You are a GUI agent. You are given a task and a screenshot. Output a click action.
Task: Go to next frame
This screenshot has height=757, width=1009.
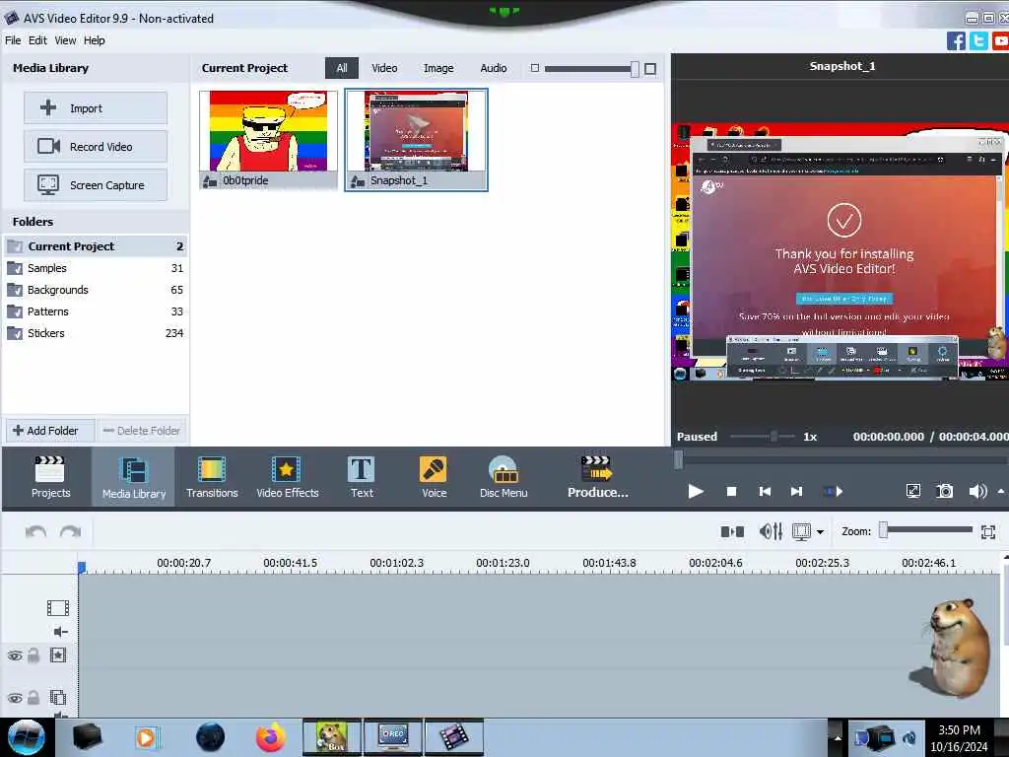(796, 492)
